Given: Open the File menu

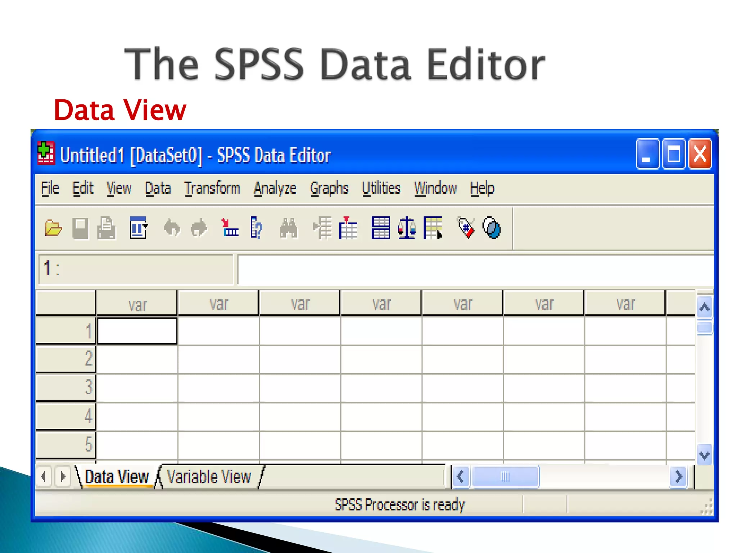Looking at the screenshot, I should point(50,188).
